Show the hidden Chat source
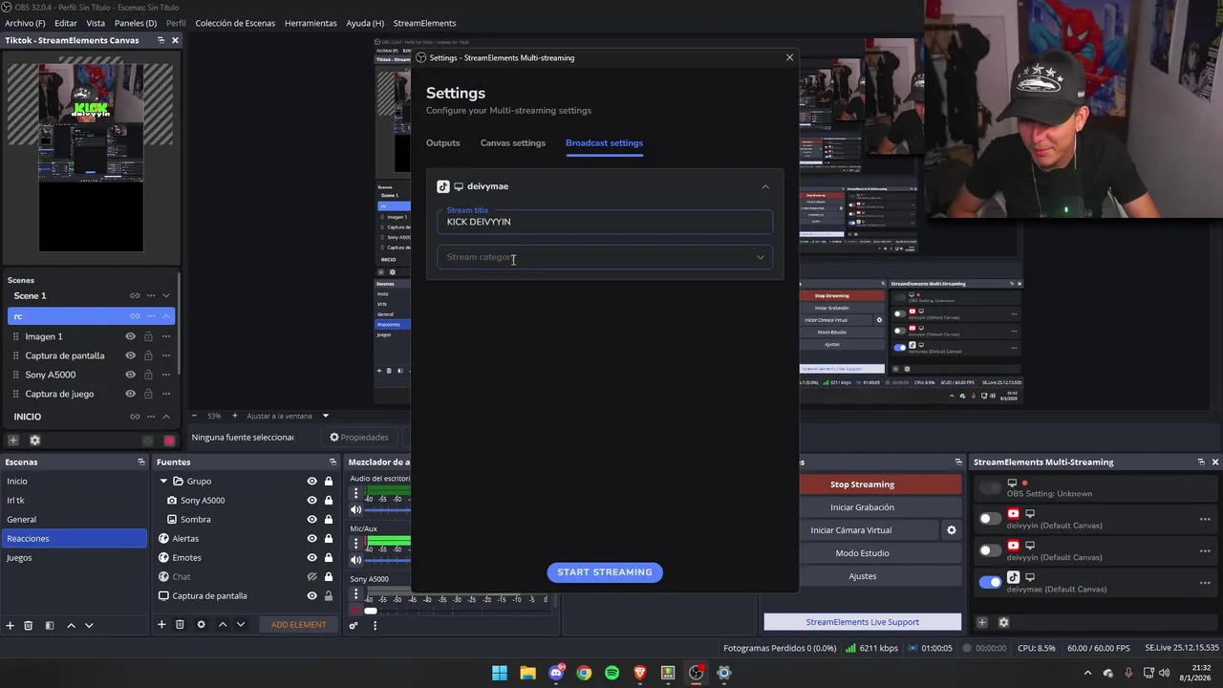This screenshot has height=688, width=1223. (x=311, y=577)
